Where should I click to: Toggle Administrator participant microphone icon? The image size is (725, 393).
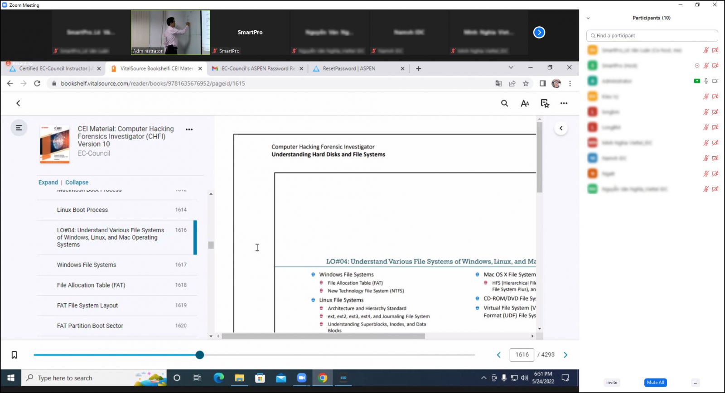[x=706, y=81]
